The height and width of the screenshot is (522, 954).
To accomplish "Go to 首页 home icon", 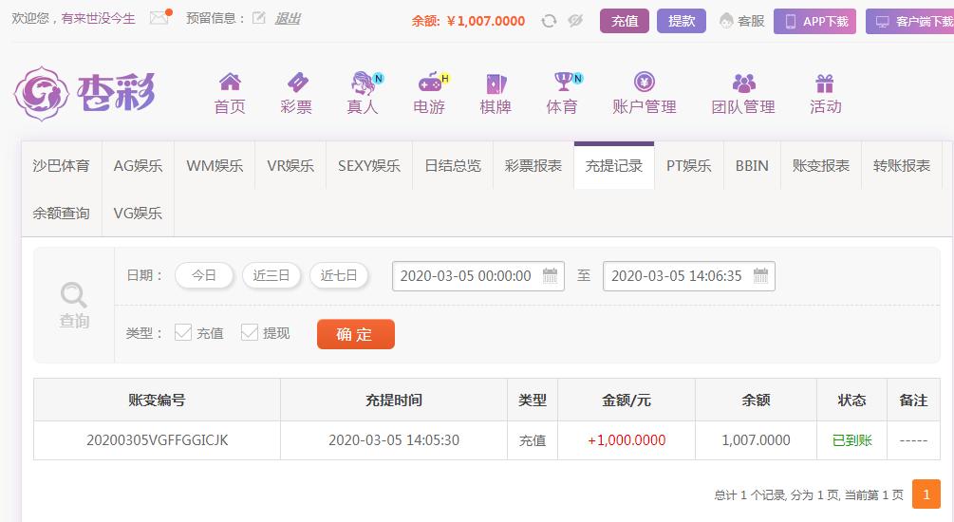I will (x=230, y=82).
